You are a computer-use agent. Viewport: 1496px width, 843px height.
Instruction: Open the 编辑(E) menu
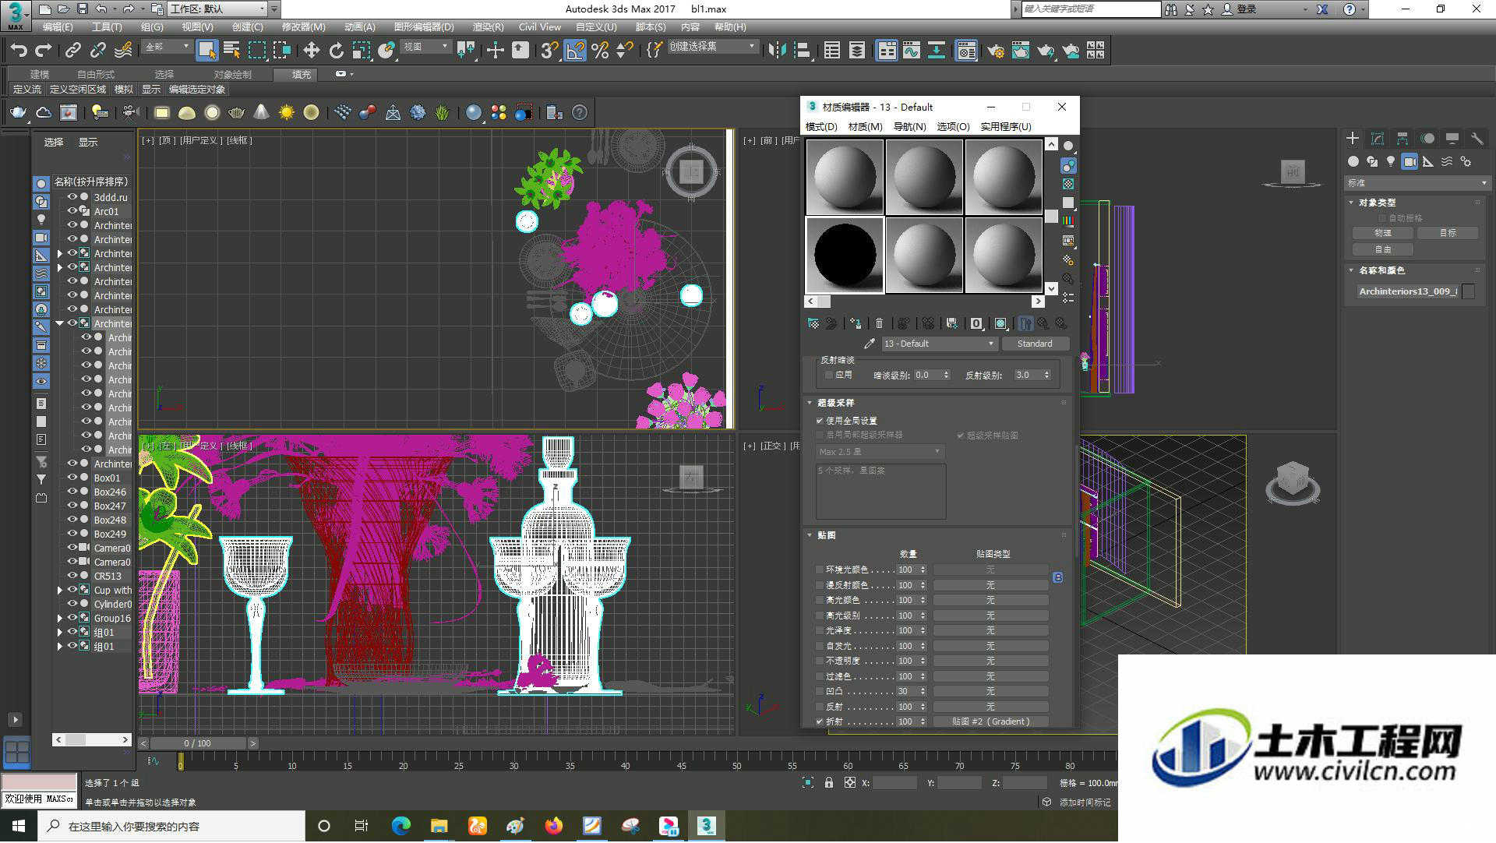[x=58, y=27]
